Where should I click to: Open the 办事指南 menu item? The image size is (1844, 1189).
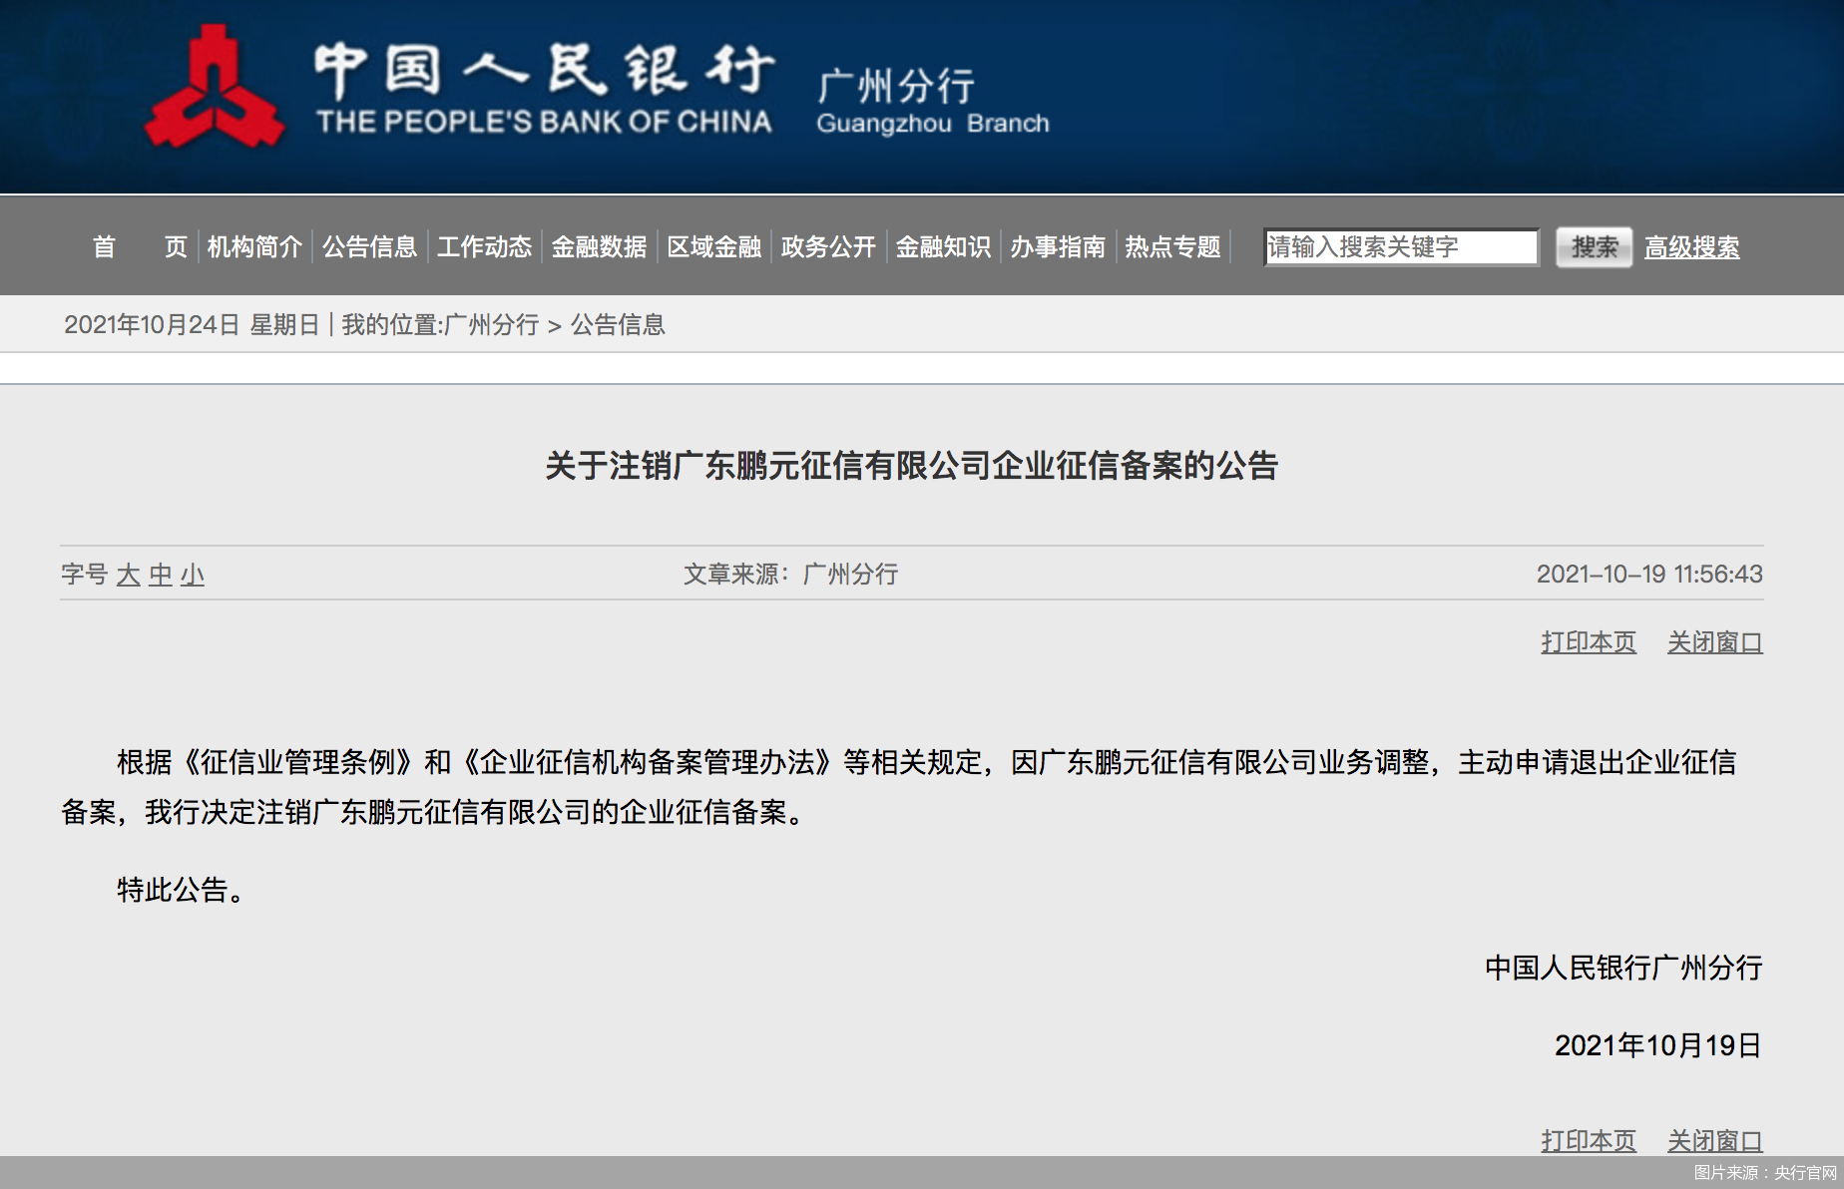pyautogui.click(x=1058, y=248)
